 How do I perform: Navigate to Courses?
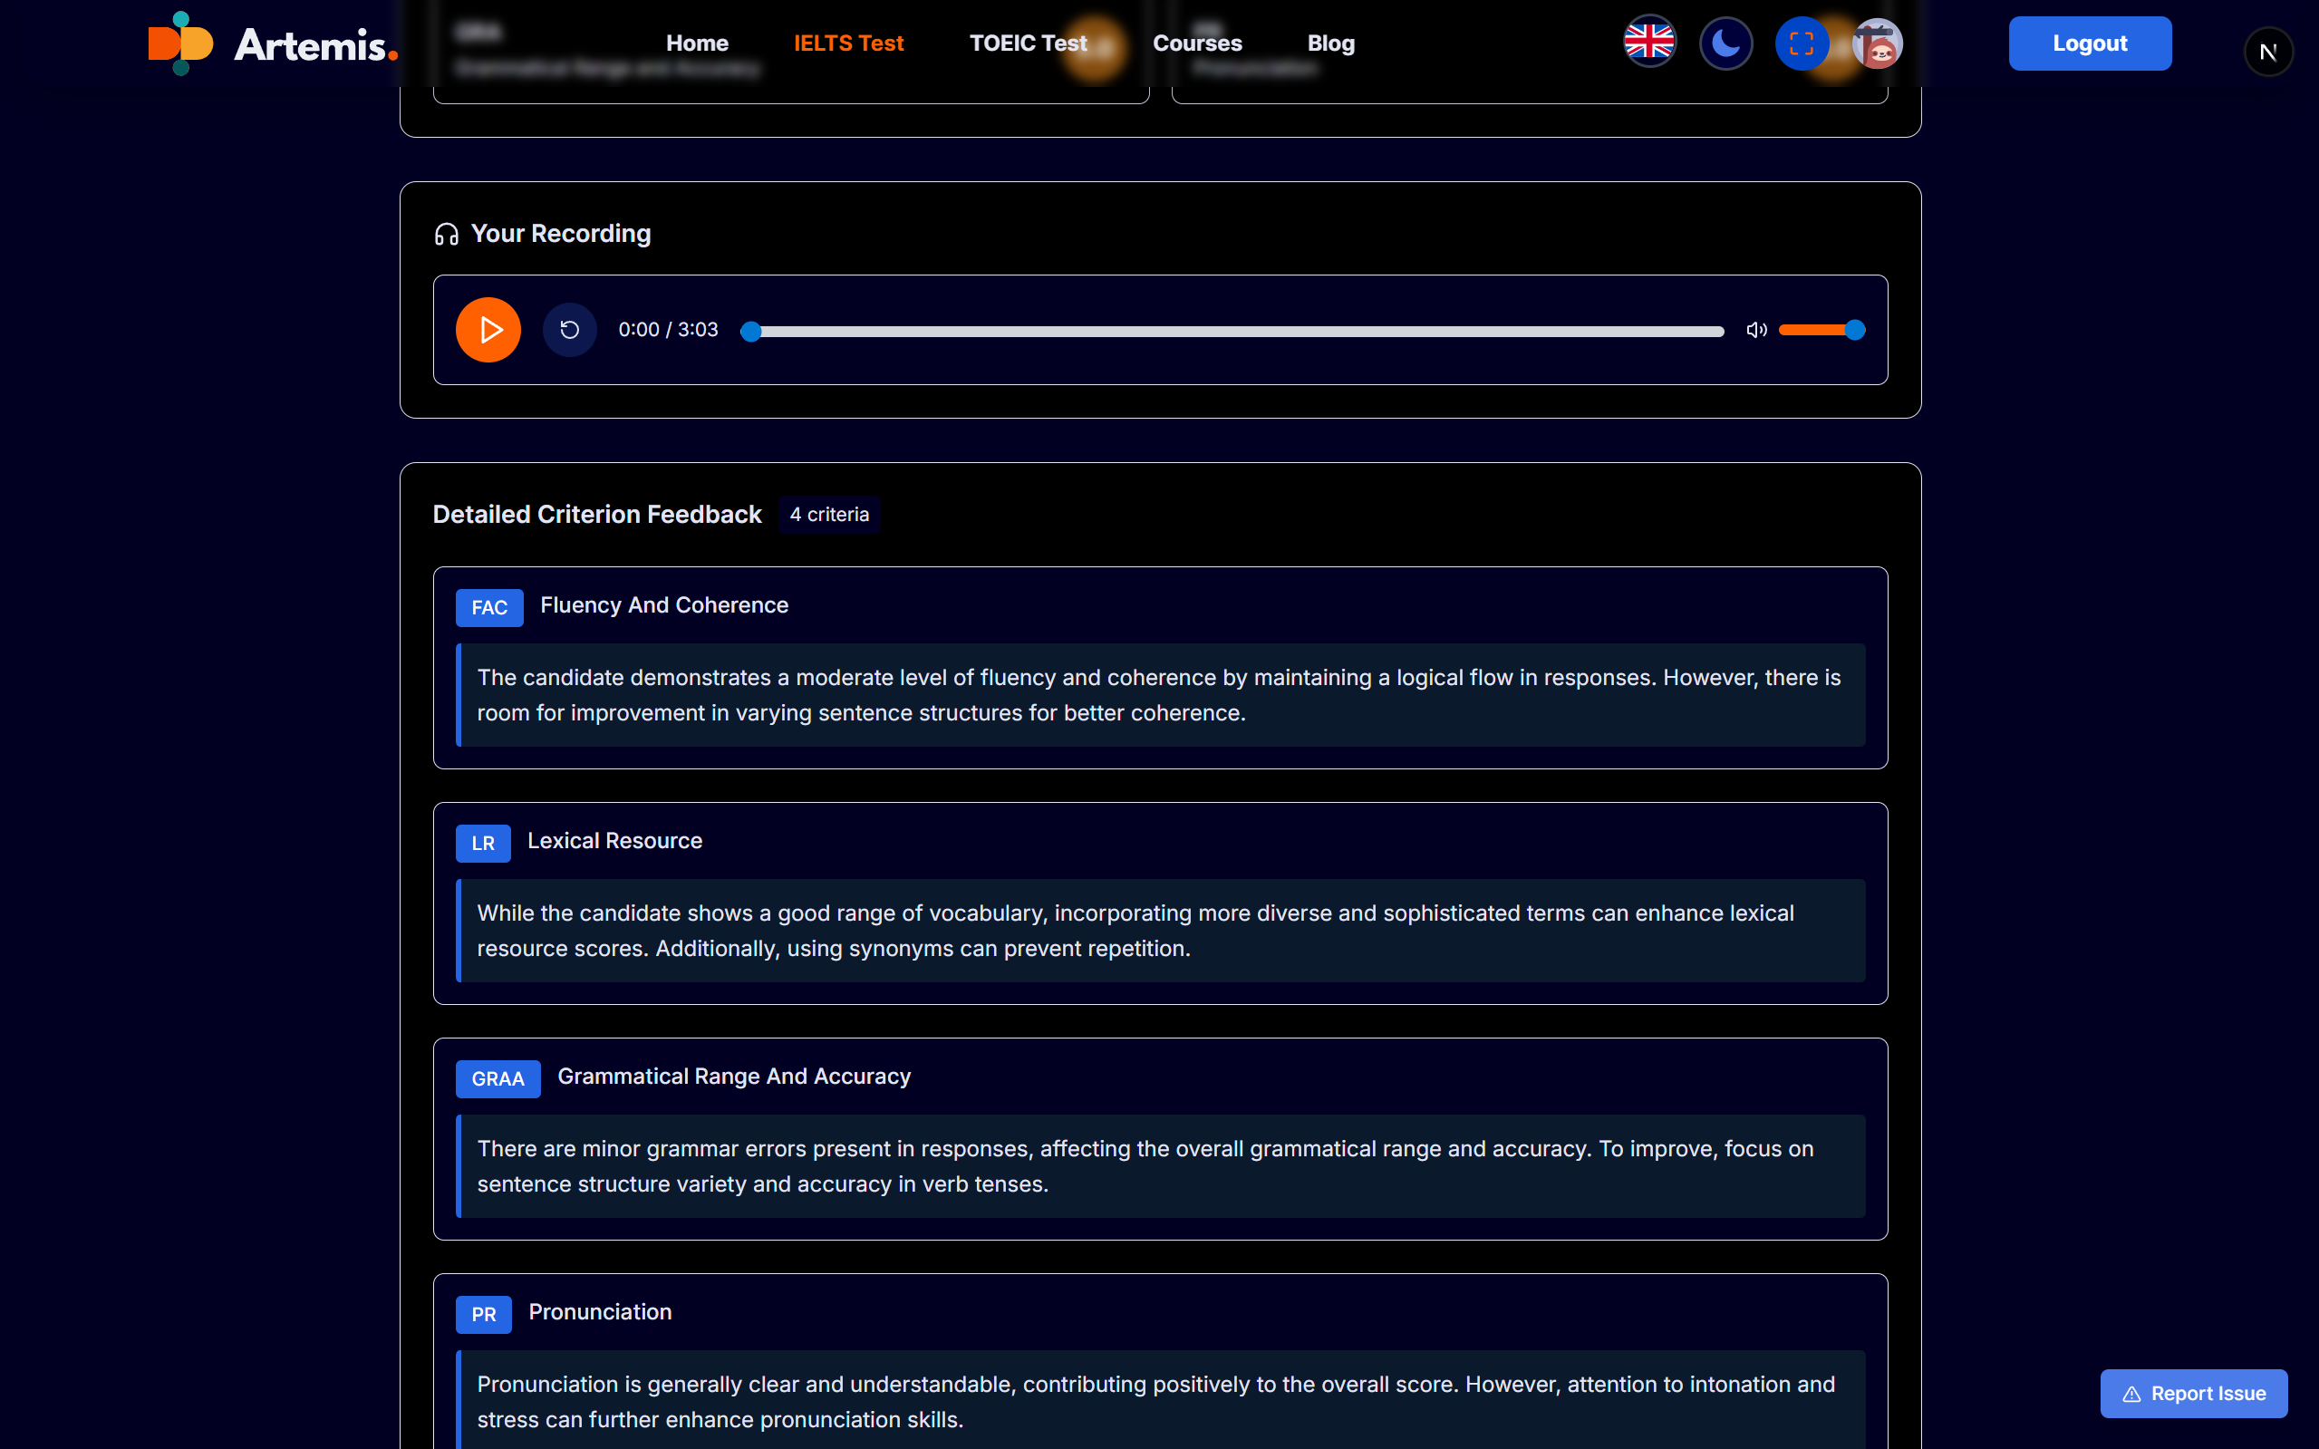[x=1197, y=43]
